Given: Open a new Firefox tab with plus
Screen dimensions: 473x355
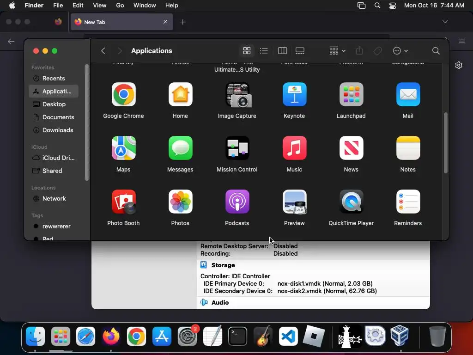Looking at the screenshot, I should point(182,22).
